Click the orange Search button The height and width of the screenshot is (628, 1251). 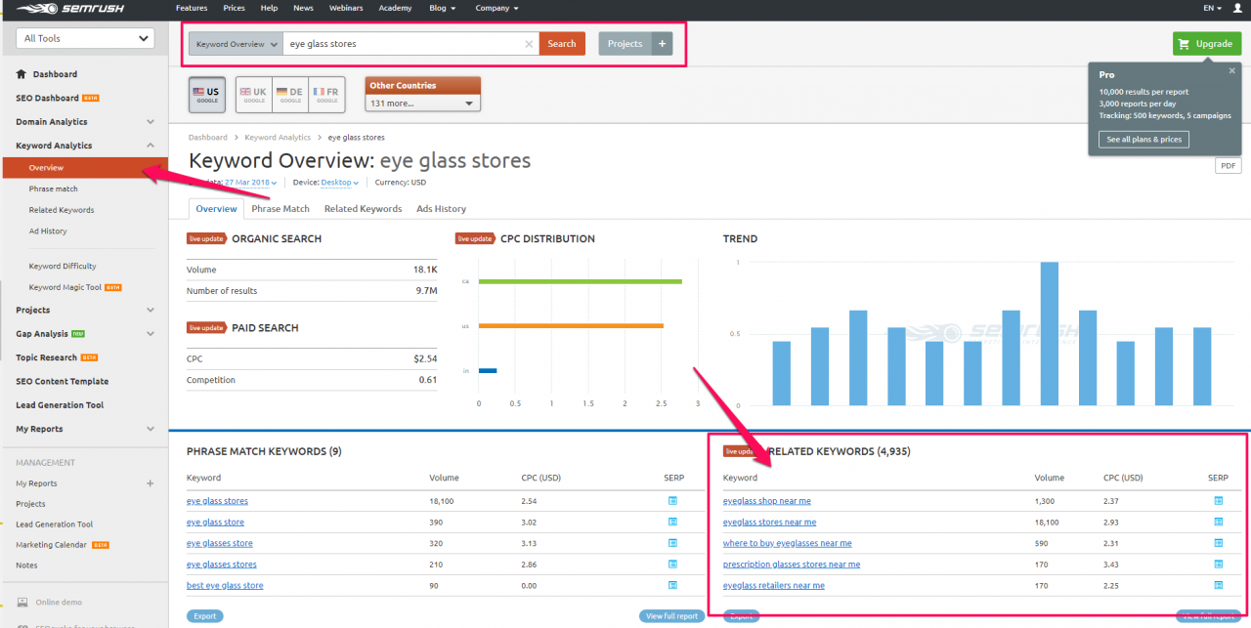click(x=562, y=44)
